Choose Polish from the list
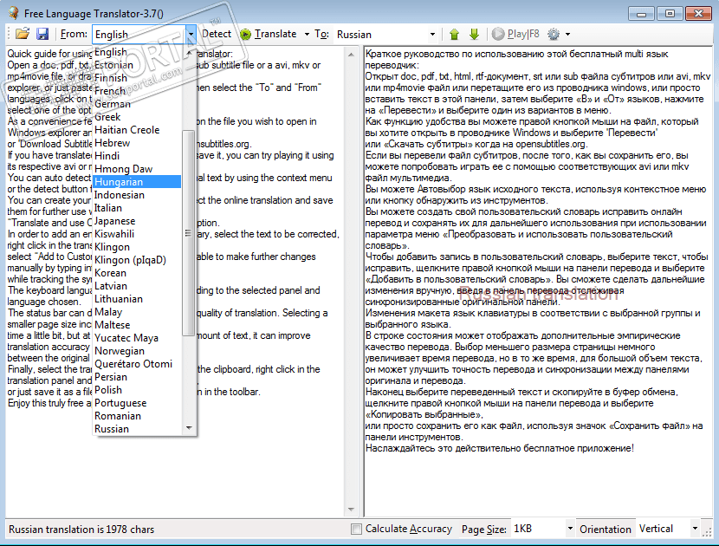719x546 pixels. click(x=137, y=390)
